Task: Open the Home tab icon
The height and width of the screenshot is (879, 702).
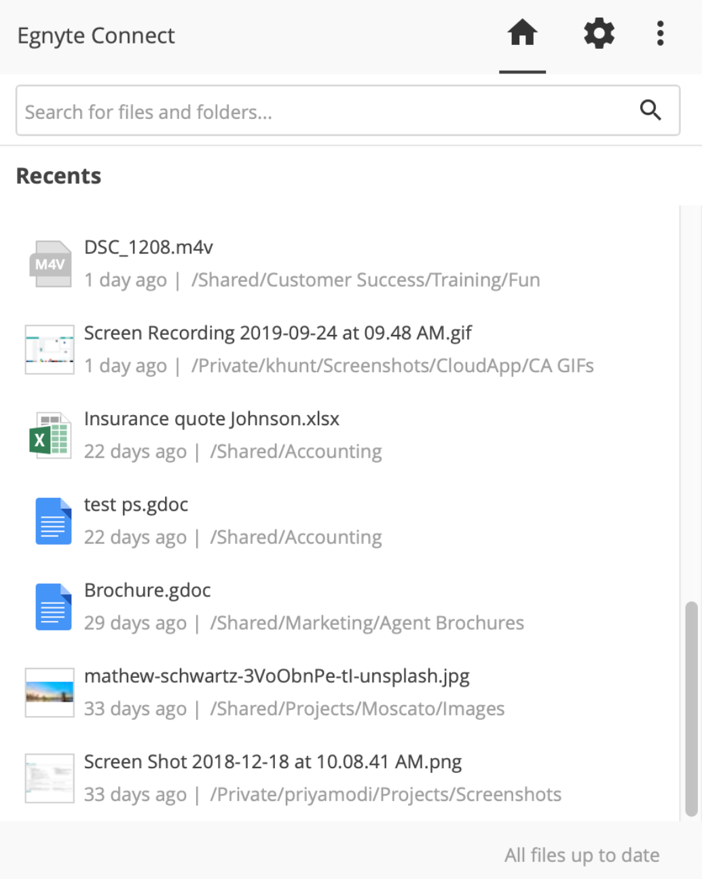Action: tap(522, 33)
